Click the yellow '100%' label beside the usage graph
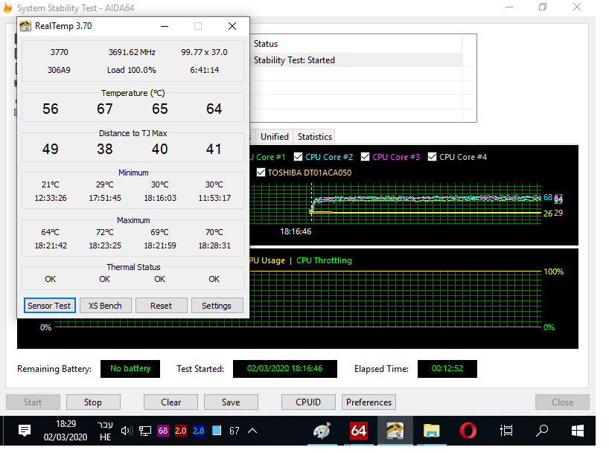The height and width of the screenshot is (453, 609). 553,272
